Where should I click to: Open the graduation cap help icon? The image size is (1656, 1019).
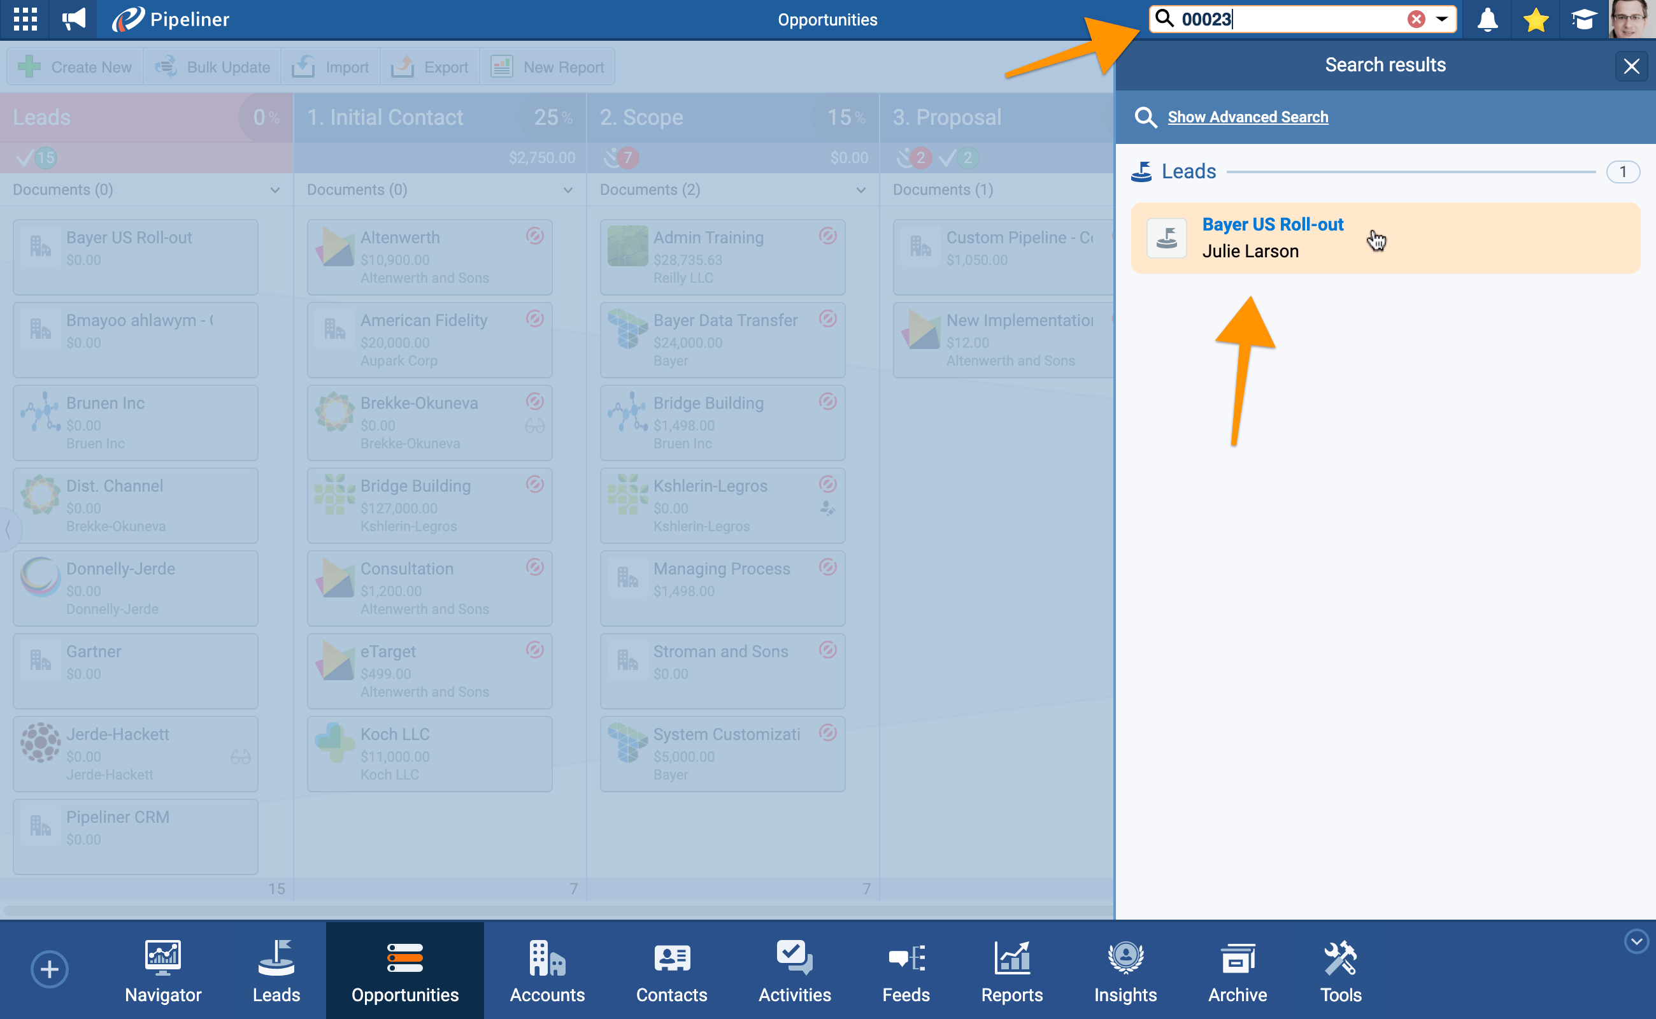tap(1583, 20)
